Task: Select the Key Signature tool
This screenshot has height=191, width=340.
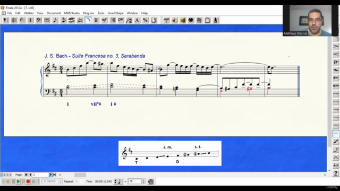Action: point(22,20)
